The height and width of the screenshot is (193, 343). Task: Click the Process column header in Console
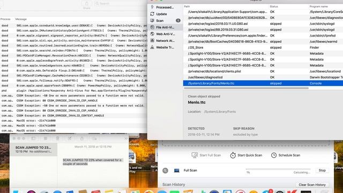pyautogui.click(x=5, y=19)
